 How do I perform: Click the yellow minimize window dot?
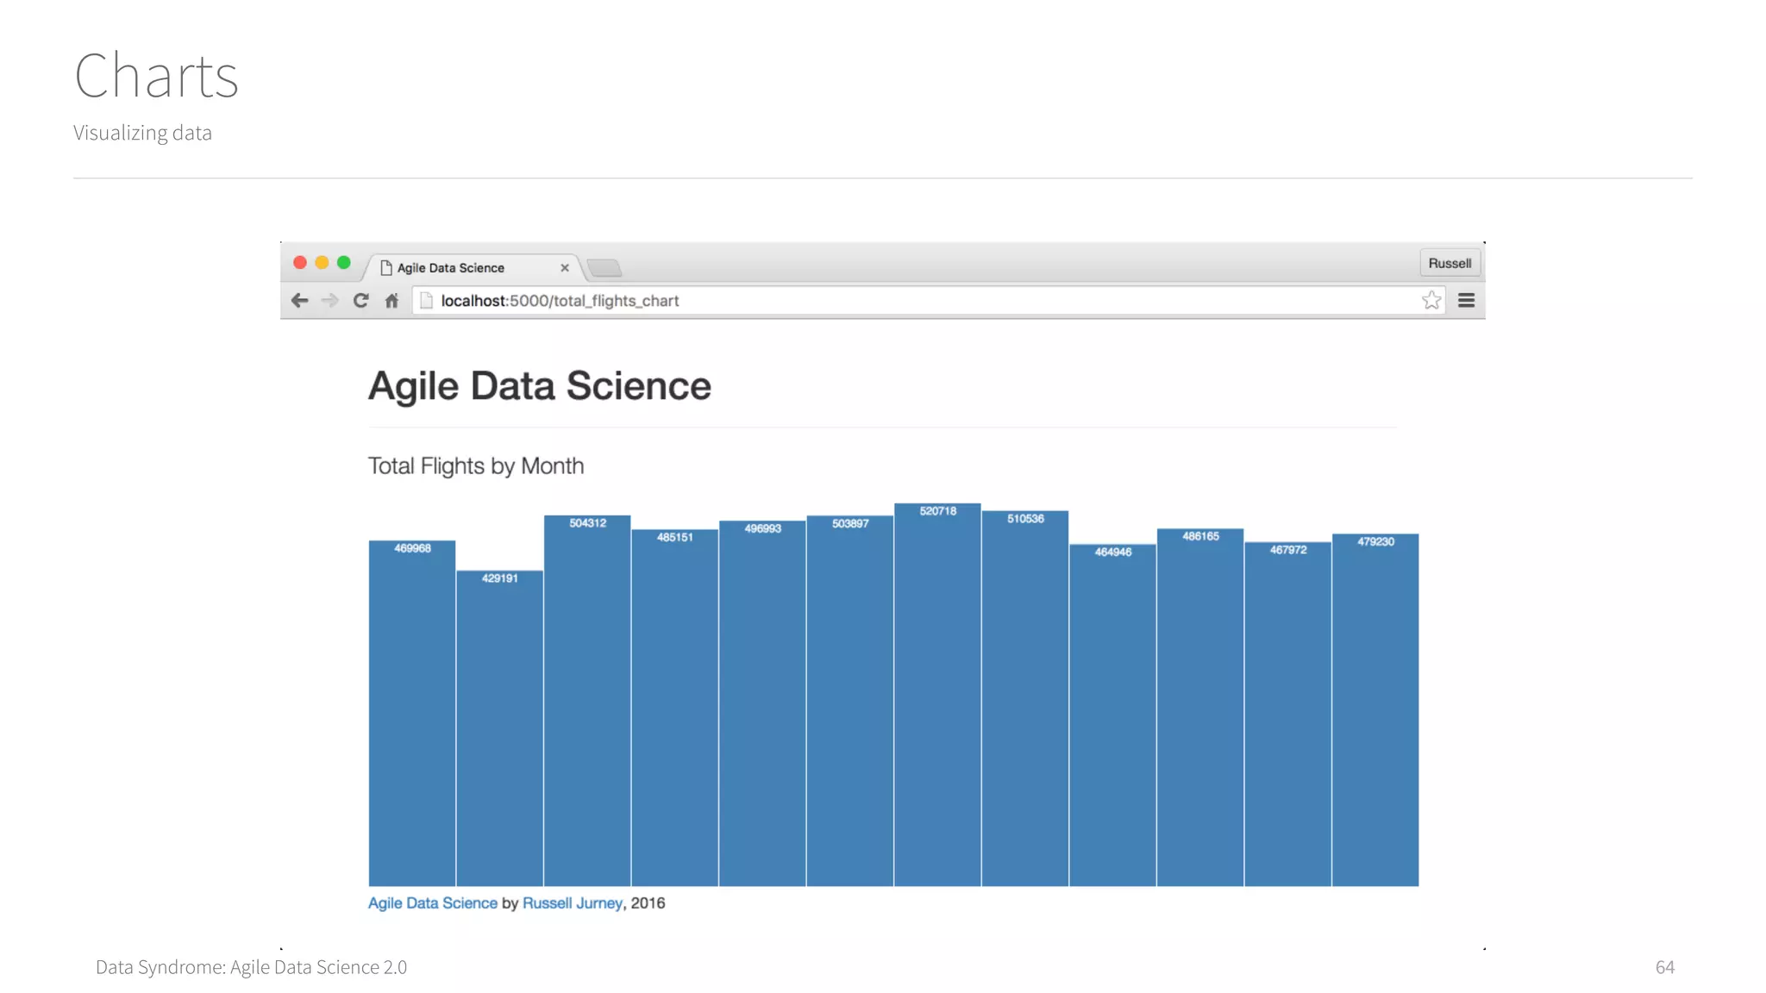322,263
